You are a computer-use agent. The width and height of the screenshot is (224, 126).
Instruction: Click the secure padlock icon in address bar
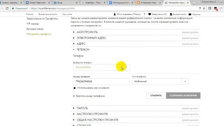[x=13, y=8]
